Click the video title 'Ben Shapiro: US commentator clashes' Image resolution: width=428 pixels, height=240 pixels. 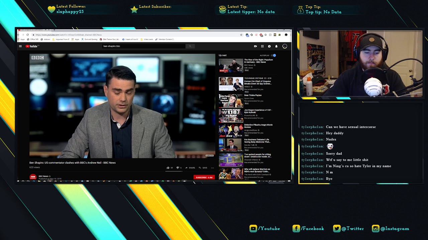[x=73, y=163]
